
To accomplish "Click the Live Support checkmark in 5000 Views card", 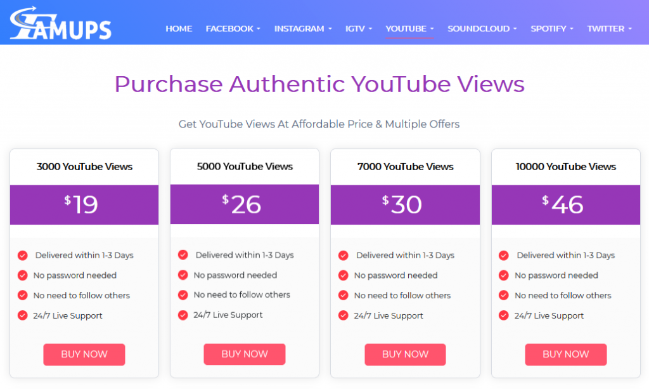I will (x=183, y=315).
